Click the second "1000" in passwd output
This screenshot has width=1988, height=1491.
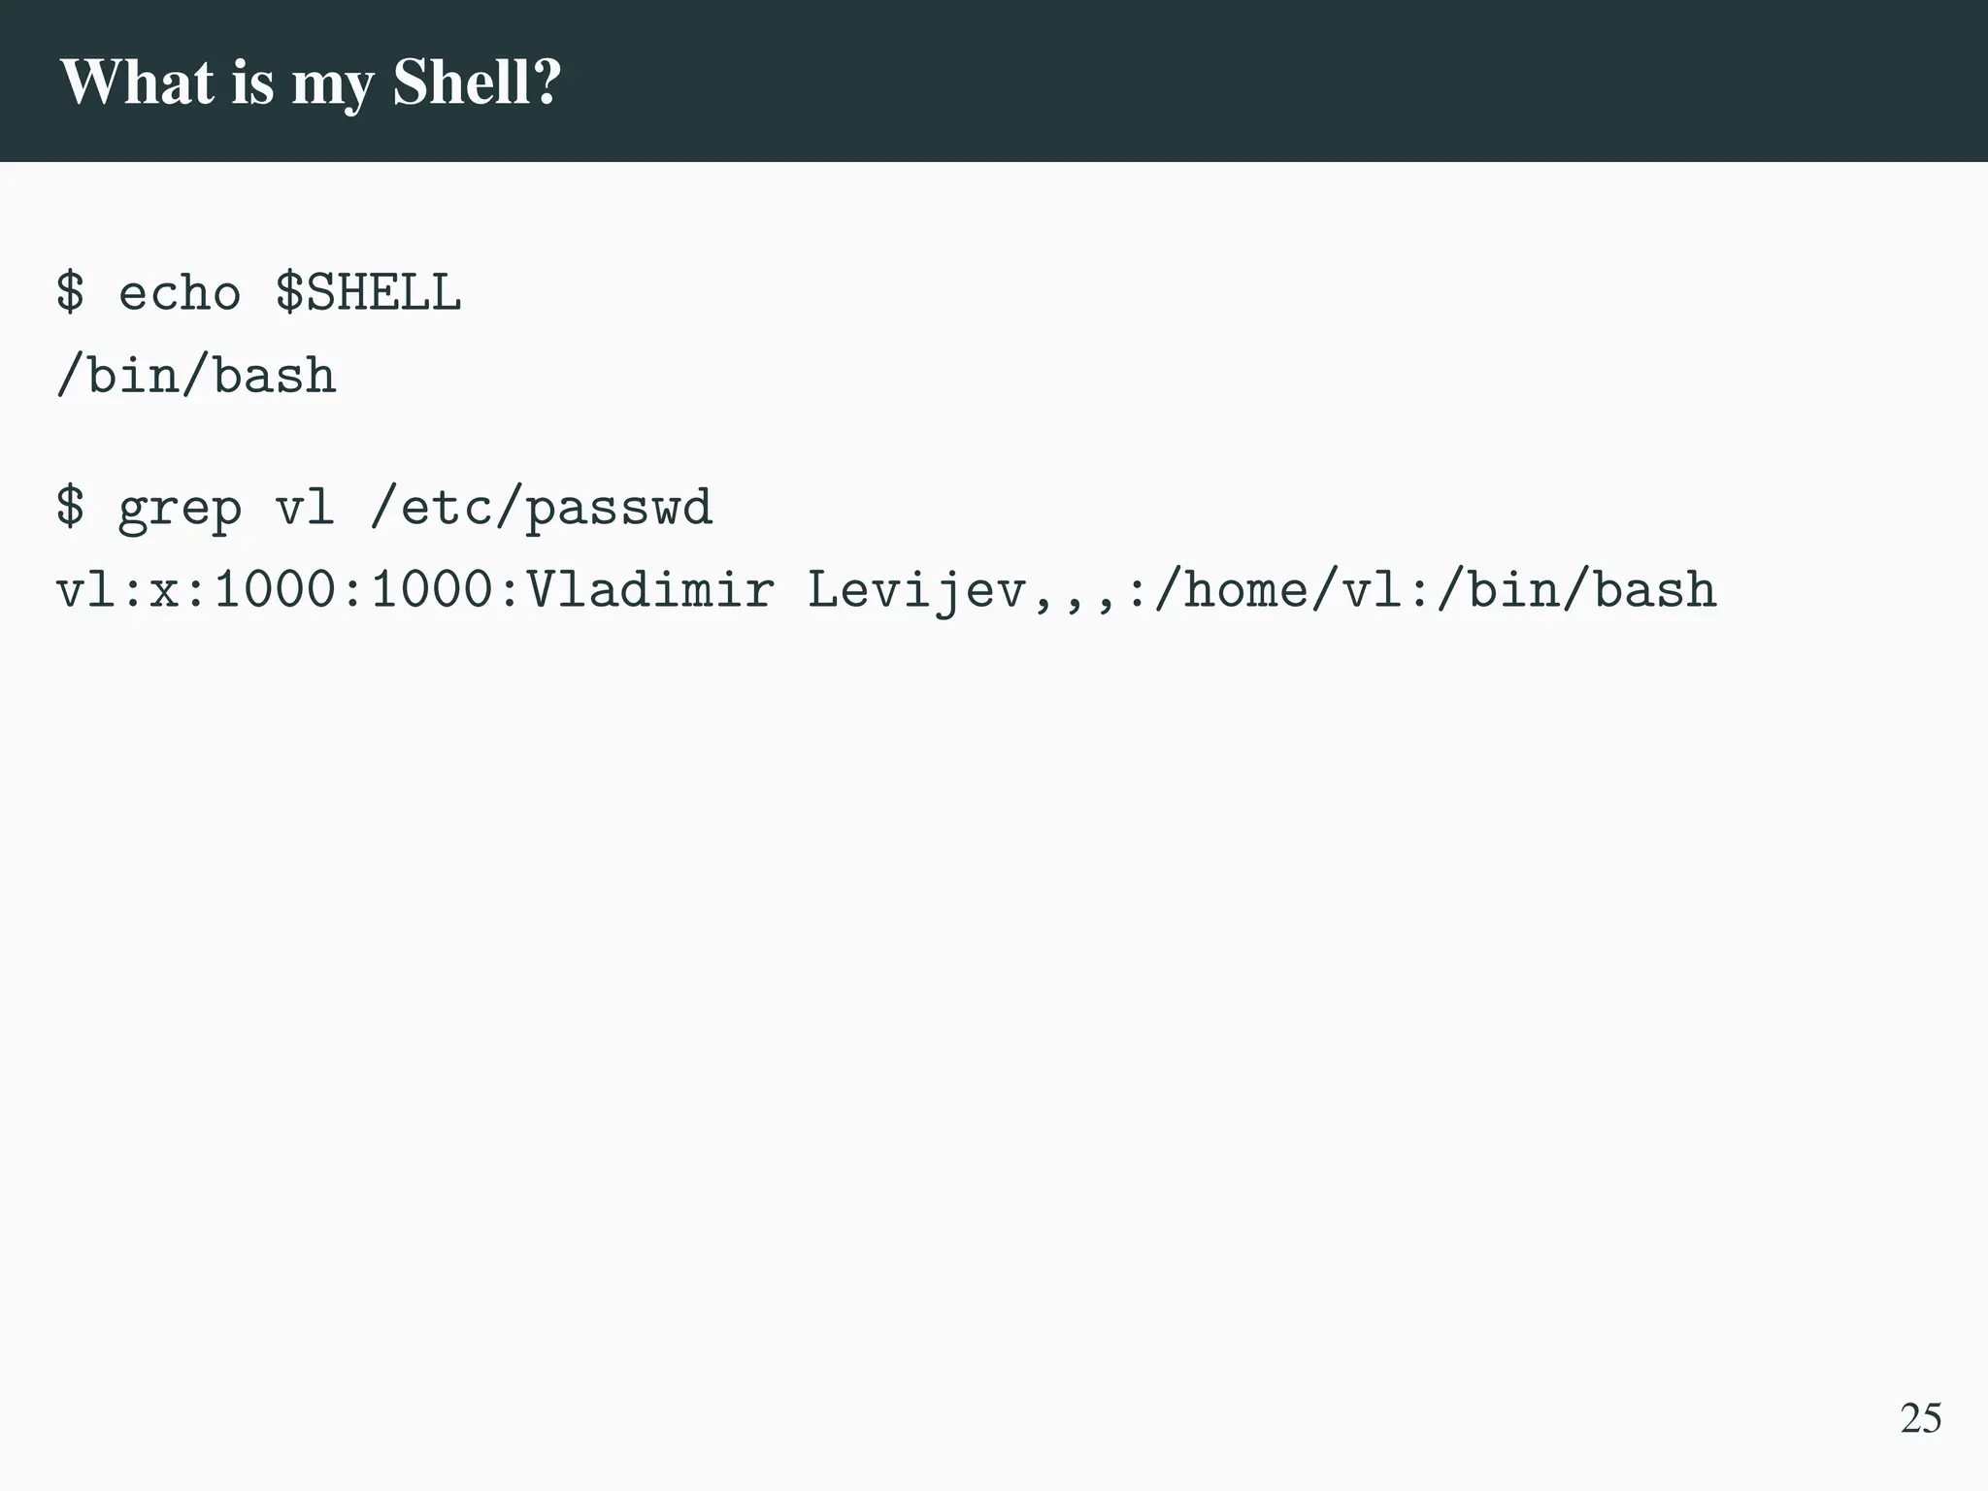(x=431, y=590)
